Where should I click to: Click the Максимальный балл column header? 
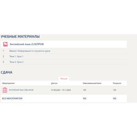point(92,83)
